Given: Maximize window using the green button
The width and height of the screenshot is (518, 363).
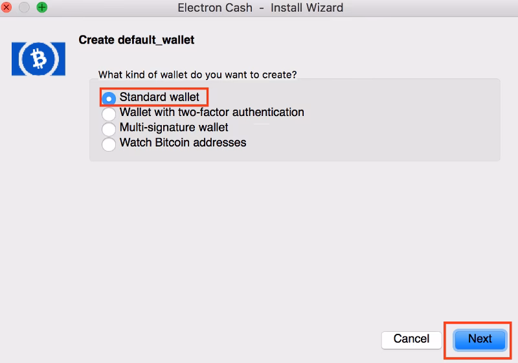Looking at the screenshot, I should (x=42, y=8).
